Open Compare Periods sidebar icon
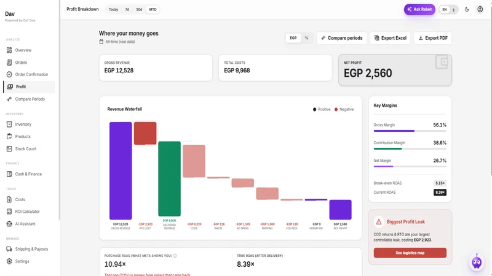Viewport: 492px width, 276px height. point(9,99)
